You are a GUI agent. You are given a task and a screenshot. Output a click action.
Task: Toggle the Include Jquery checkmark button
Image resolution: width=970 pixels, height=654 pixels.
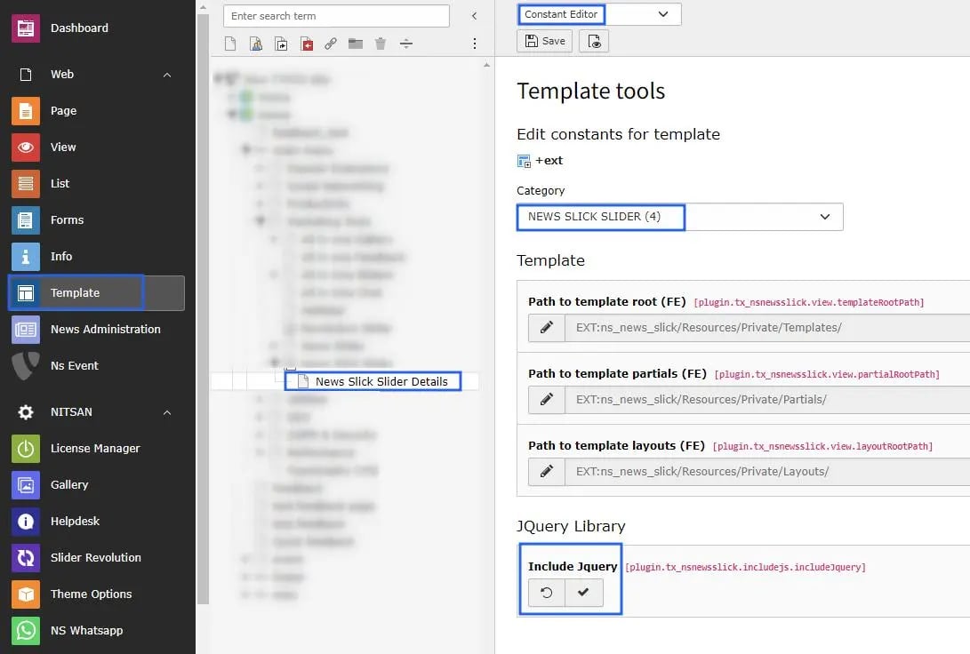click(x=583, y=593)
